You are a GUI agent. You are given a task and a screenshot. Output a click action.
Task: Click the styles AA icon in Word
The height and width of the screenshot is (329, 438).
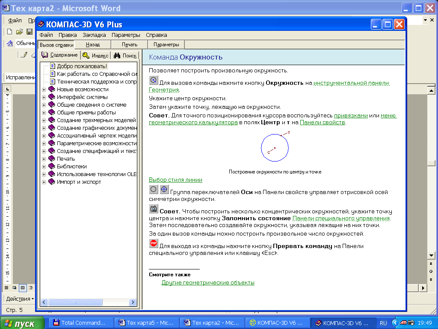coord(10,43)
